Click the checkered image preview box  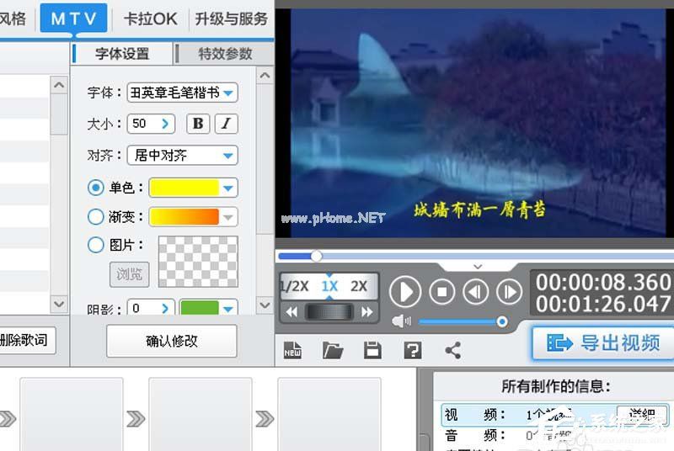tap(198, 262)
